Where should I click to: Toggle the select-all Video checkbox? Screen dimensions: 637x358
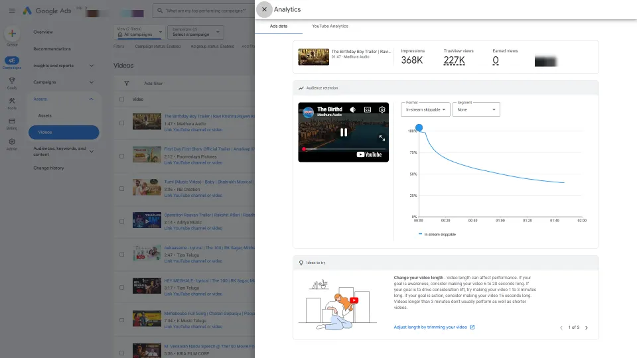[x=121, y=99]
